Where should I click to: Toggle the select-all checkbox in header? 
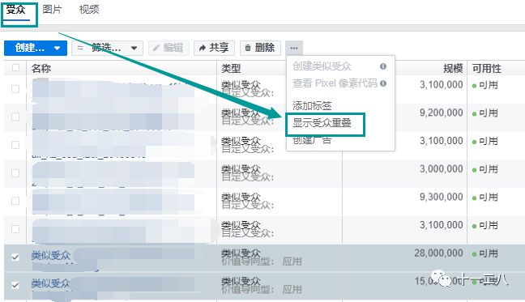click(15, 68)
